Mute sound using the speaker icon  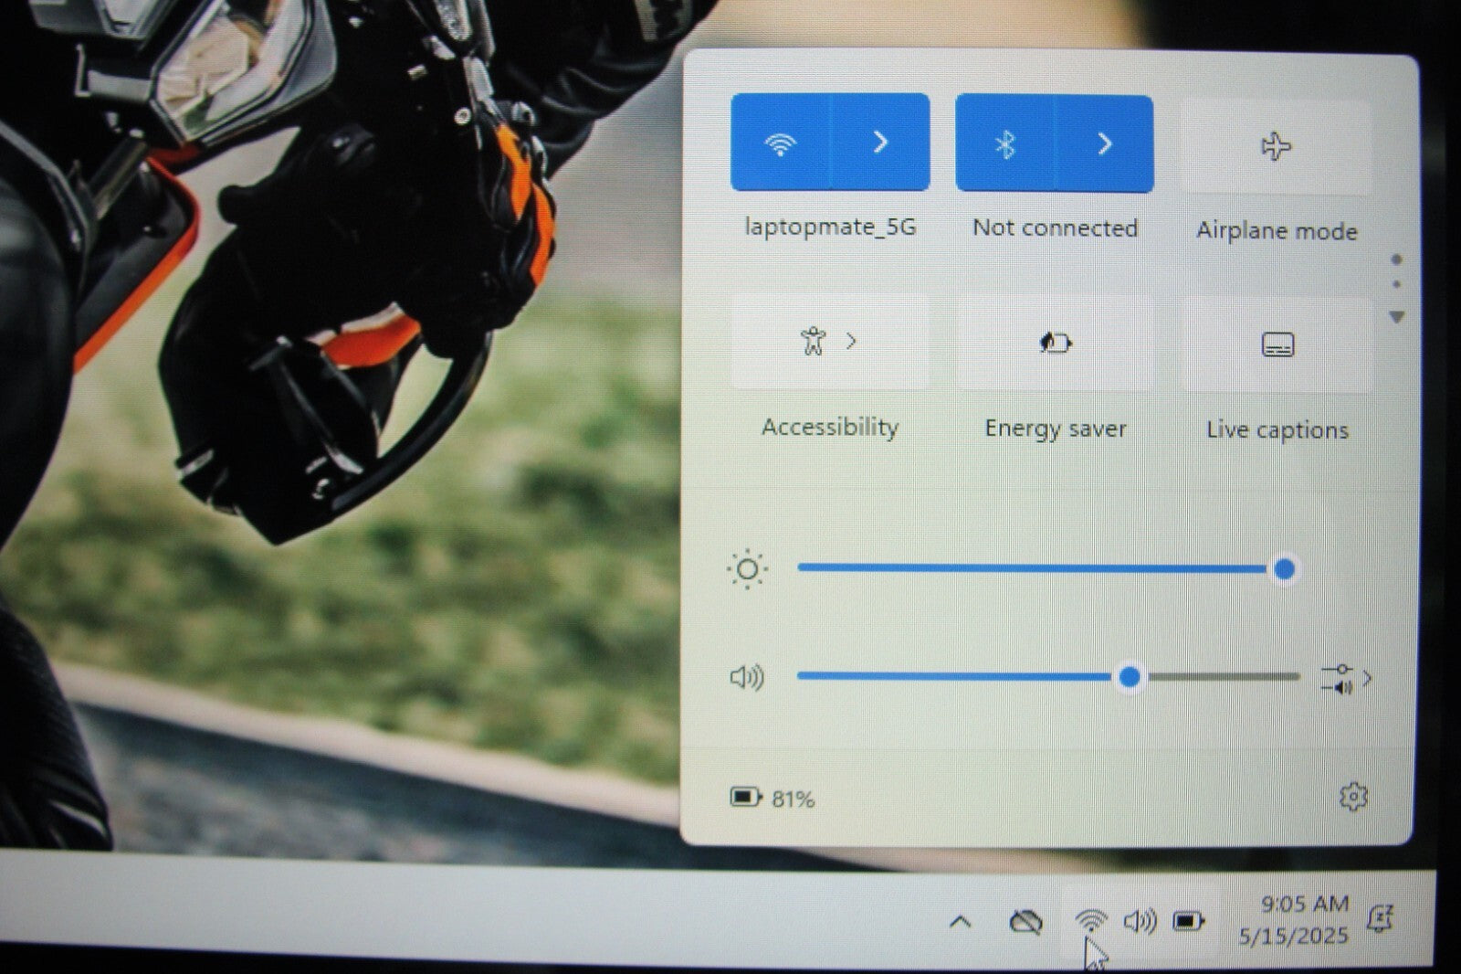747,677
